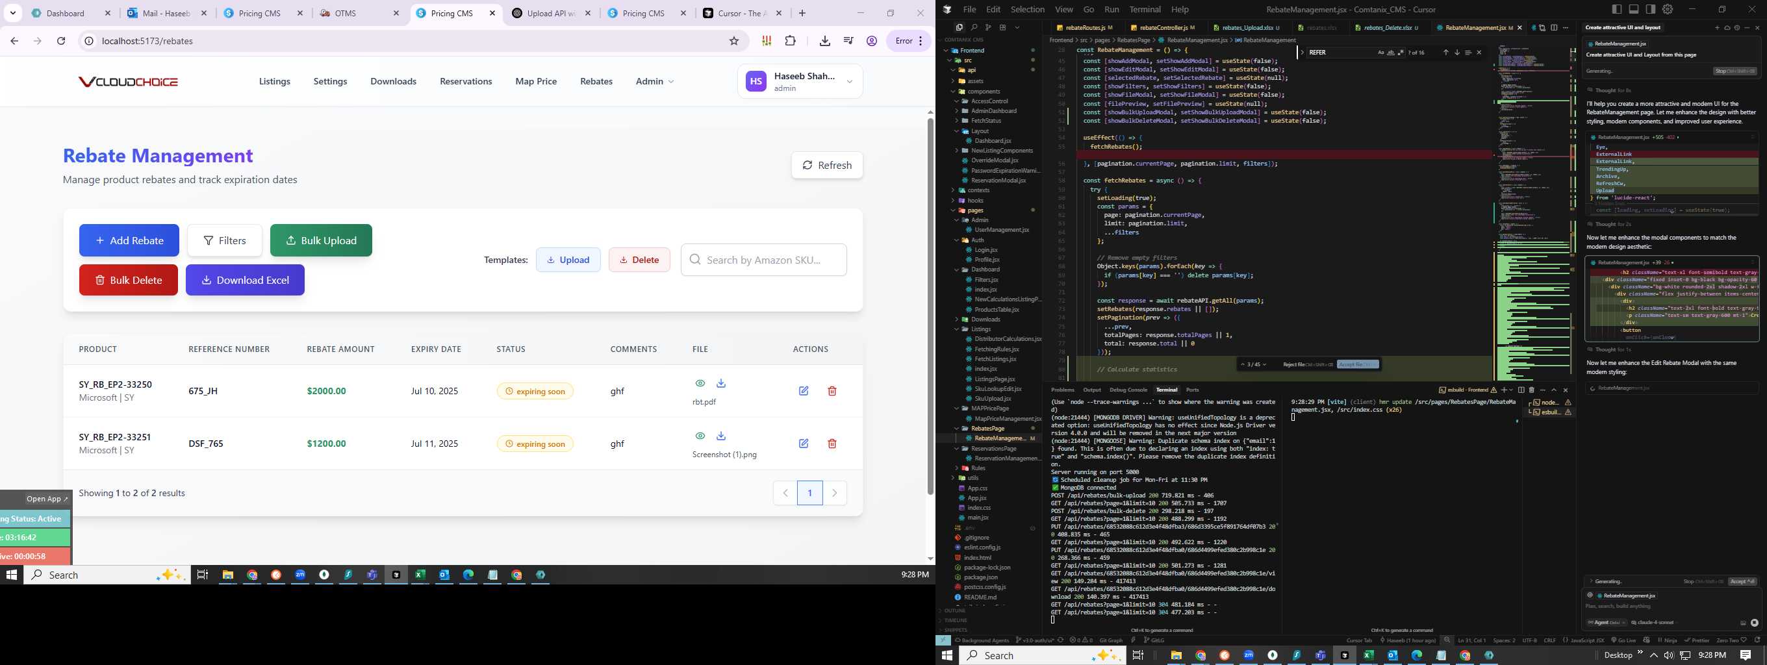Image resolution: width=1767 pixels, height=665 pixels.
Task: Go back in Chrome's navigation
Action: coord(14,41)
